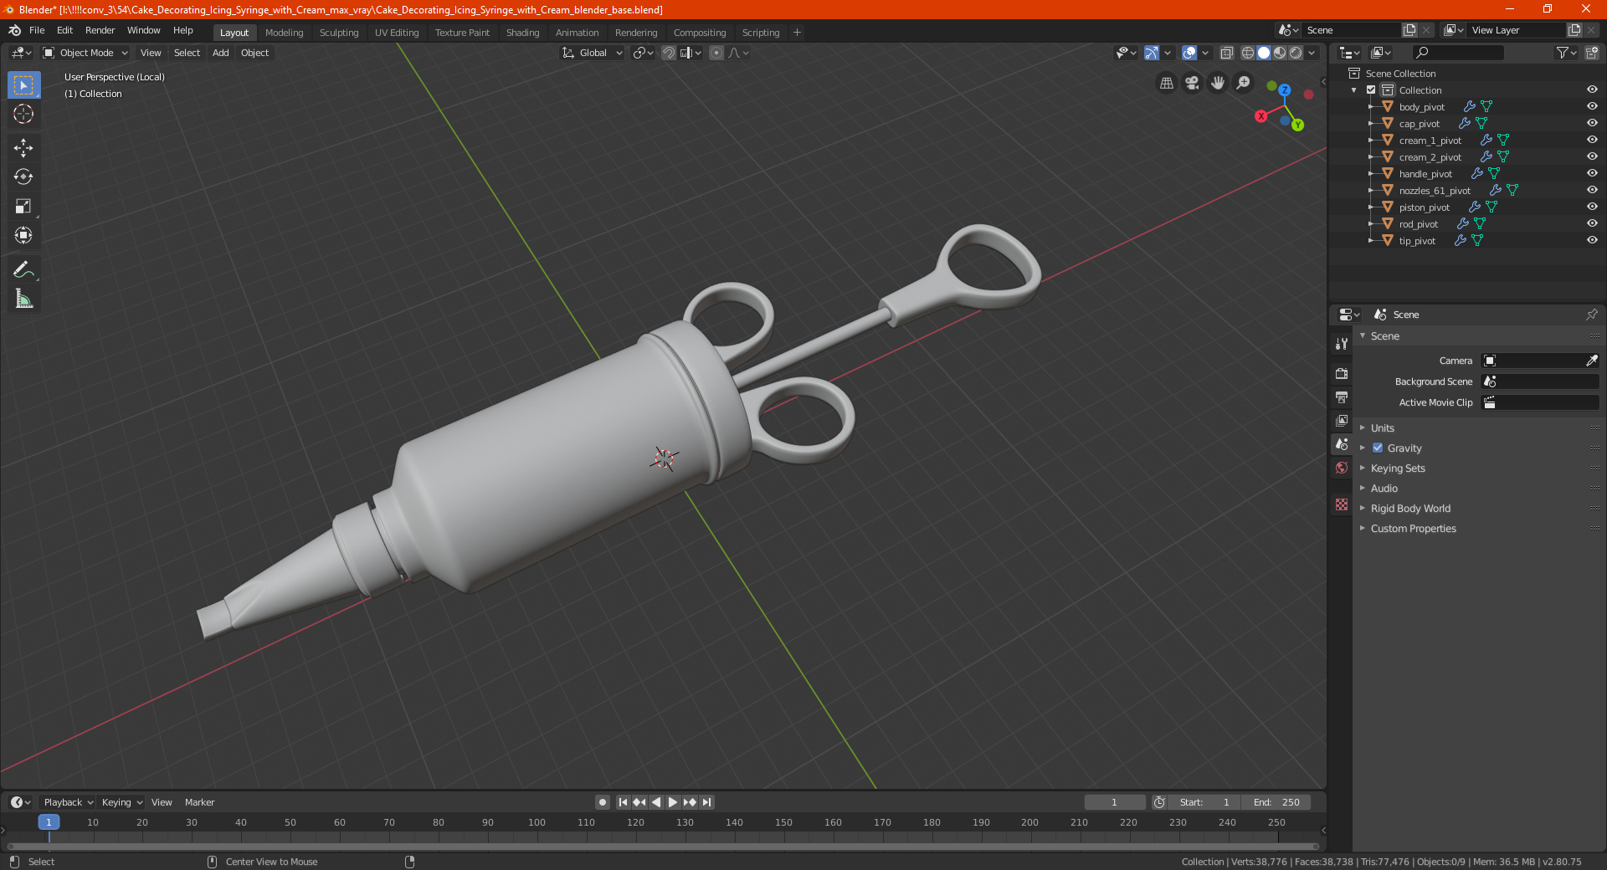Click the zoom view magnifier icon
Image resolution: width=1607 pixels, height=870 pixels.
[1244, 83]
